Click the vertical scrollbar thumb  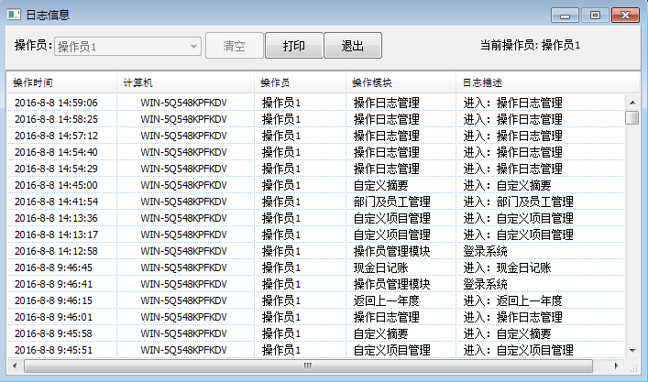pos(632,117)
